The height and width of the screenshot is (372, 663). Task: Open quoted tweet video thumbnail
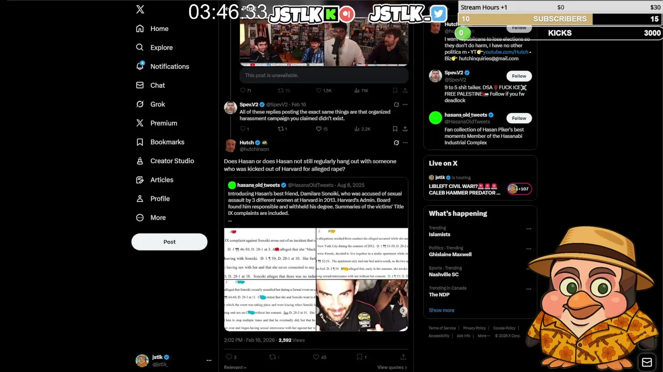[x=362, y=305]
